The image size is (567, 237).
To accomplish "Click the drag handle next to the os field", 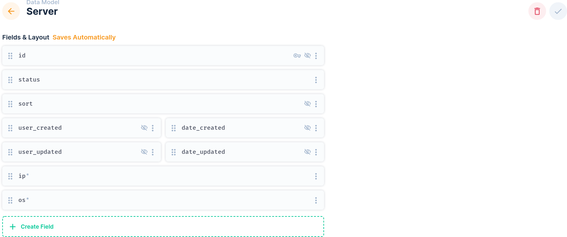I will tap(10, 200).
